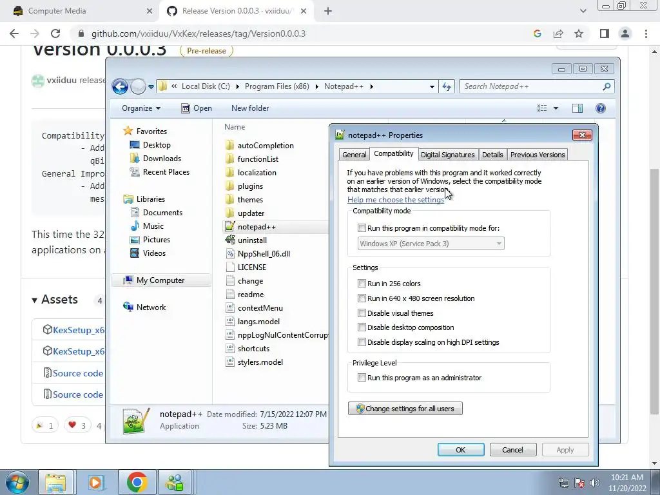Select My Computer in navigation pane

pyautogui.click(x=160, y=280)
